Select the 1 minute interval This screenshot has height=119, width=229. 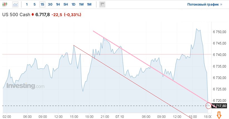pyautogui.click(x=27, y=4)
